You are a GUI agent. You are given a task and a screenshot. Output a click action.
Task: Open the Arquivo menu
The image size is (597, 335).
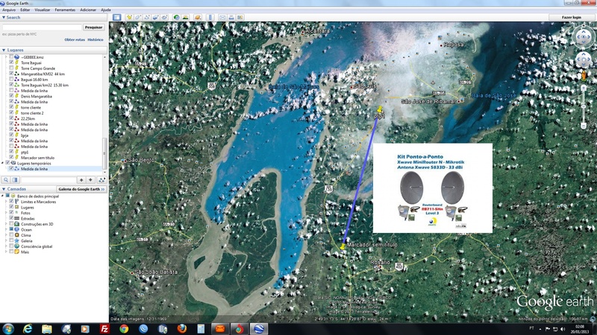tap(9, 10)
